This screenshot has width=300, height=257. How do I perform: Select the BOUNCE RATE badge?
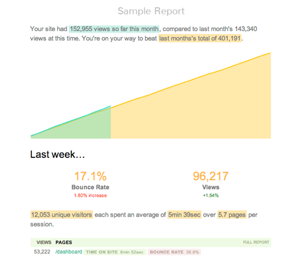click(174, 252)
